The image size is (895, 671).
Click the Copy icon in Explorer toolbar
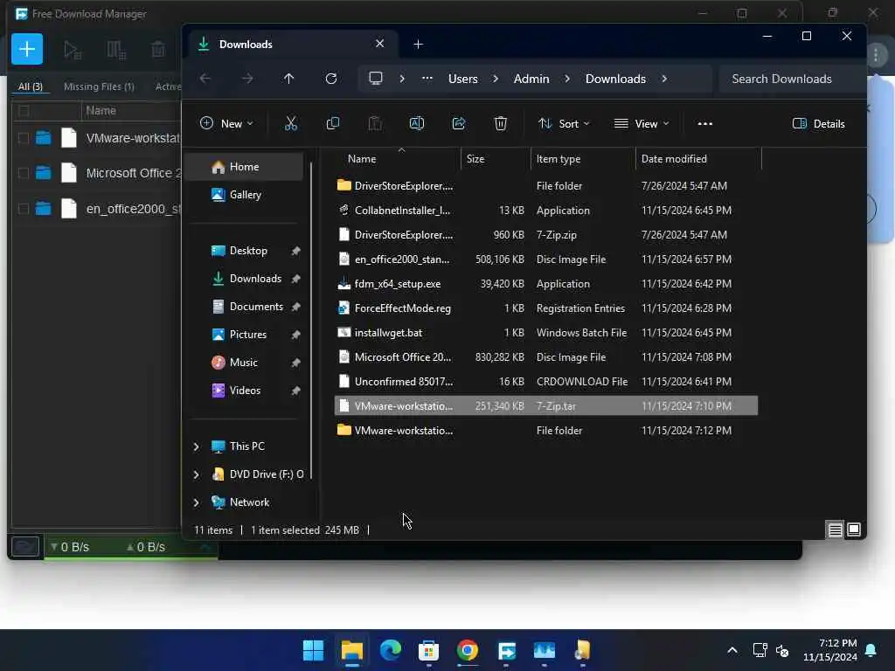(333, 123)
